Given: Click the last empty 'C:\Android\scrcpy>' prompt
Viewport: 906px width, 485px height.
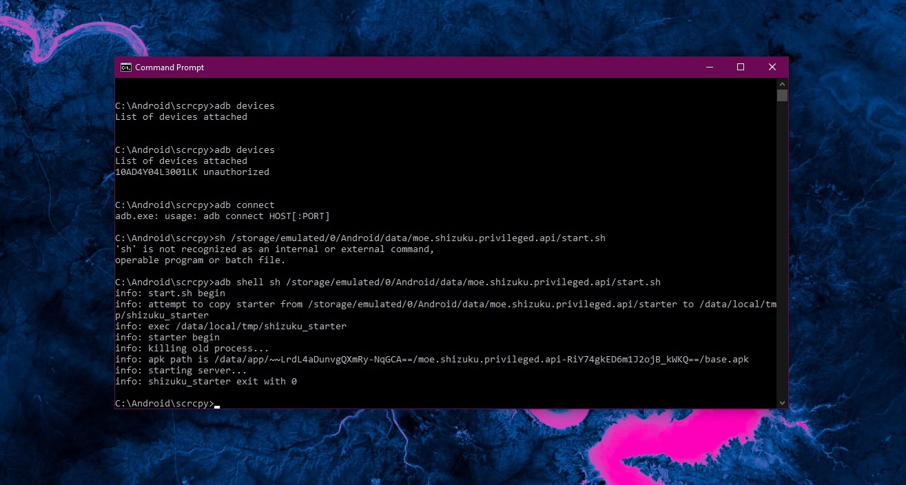Looking at the screenshot, I should [x=165, y=404].
